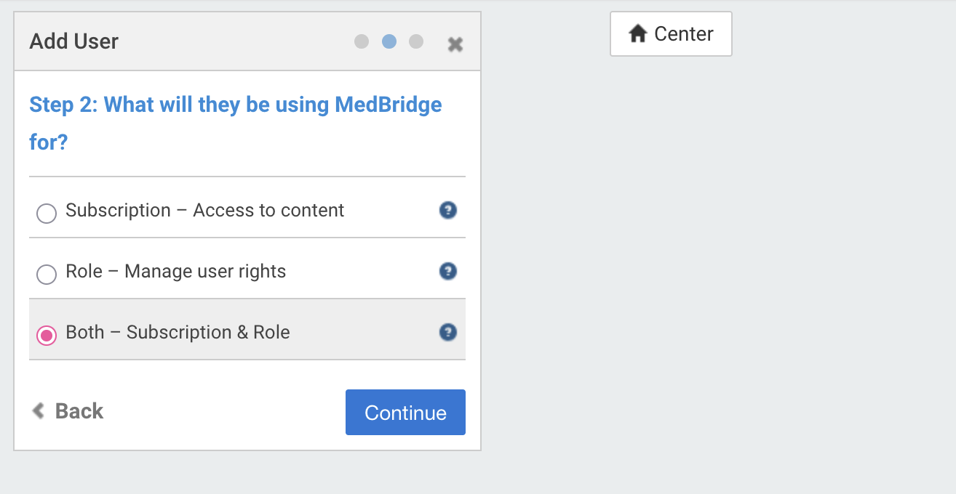The height and width of the screenshot is (494, 956).
Task: Click the Back chevron arrow
Action: coord(38,411)
